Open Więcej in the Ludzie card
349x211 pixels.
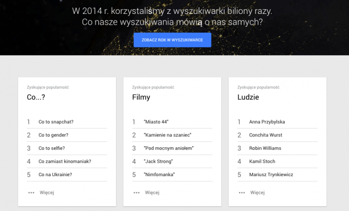(x=257, y=193)
